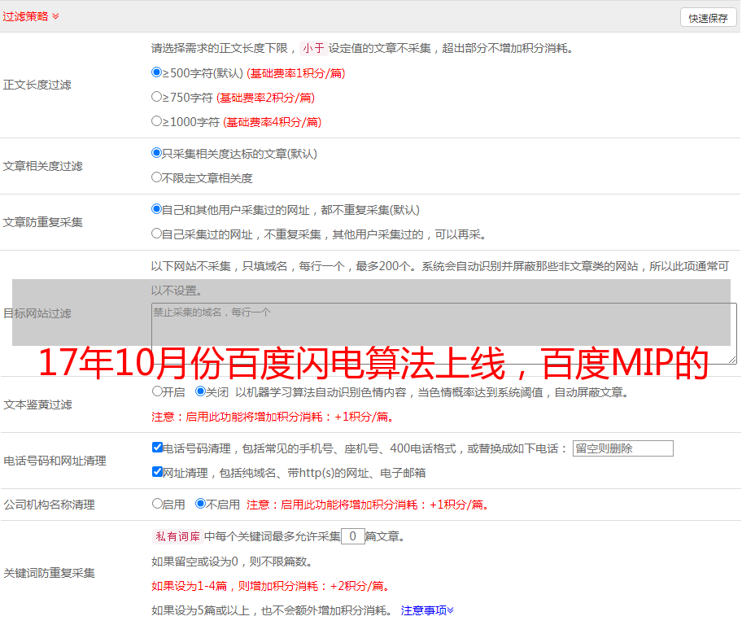This screenshot has width=742, height=625.
Task: Choose 不限定文章相关度 radio option
Action: [157, 177]
